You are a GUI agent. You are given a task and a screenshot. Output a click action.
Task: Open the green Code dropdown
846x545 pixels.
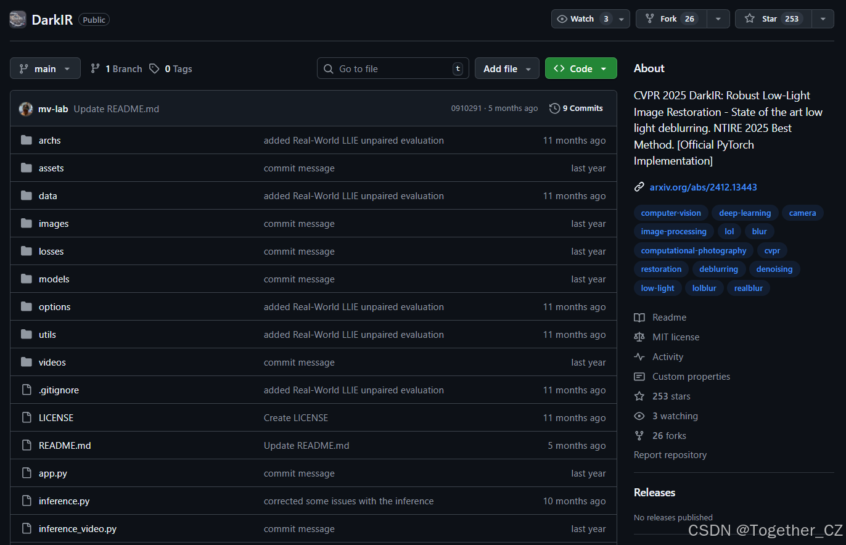tap(581, 68)
